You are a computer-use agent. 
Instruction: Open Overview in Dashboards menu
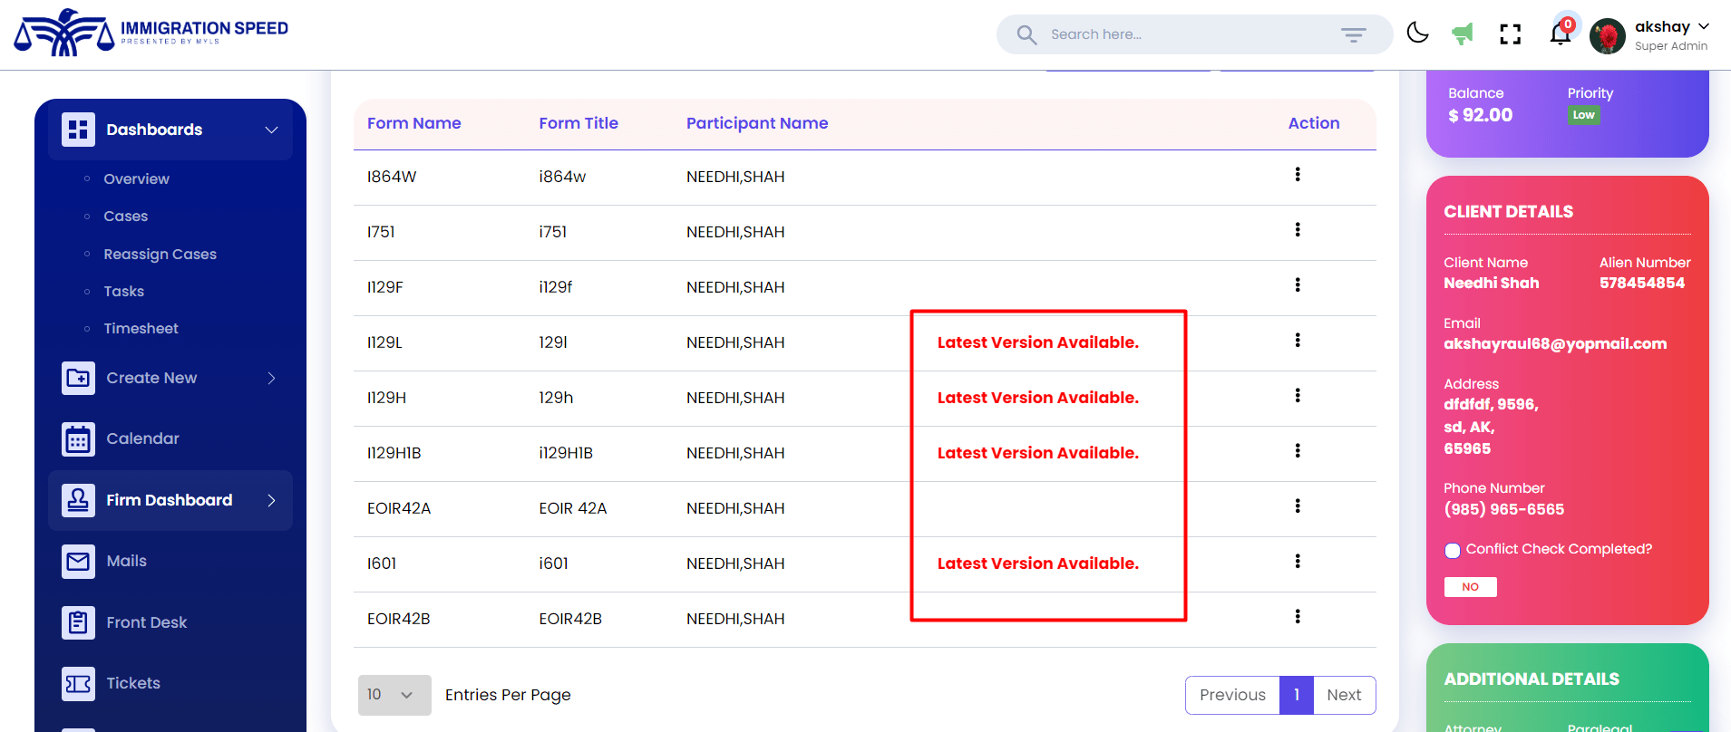click(136, 179)
